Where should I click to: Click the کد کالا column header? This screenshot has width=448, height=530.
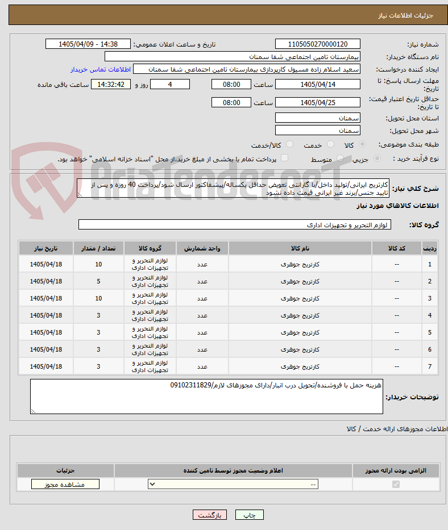[x=397, y=248]
